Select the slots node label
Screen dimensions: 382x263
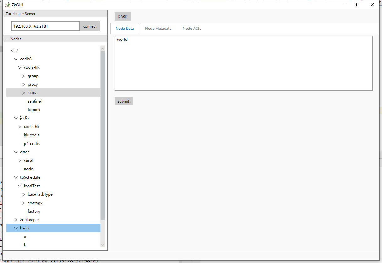click(x=32, y=93)
